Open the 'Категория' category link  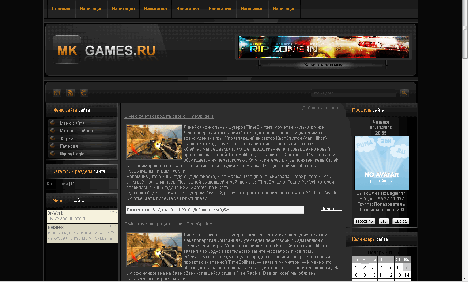point(57,184)
